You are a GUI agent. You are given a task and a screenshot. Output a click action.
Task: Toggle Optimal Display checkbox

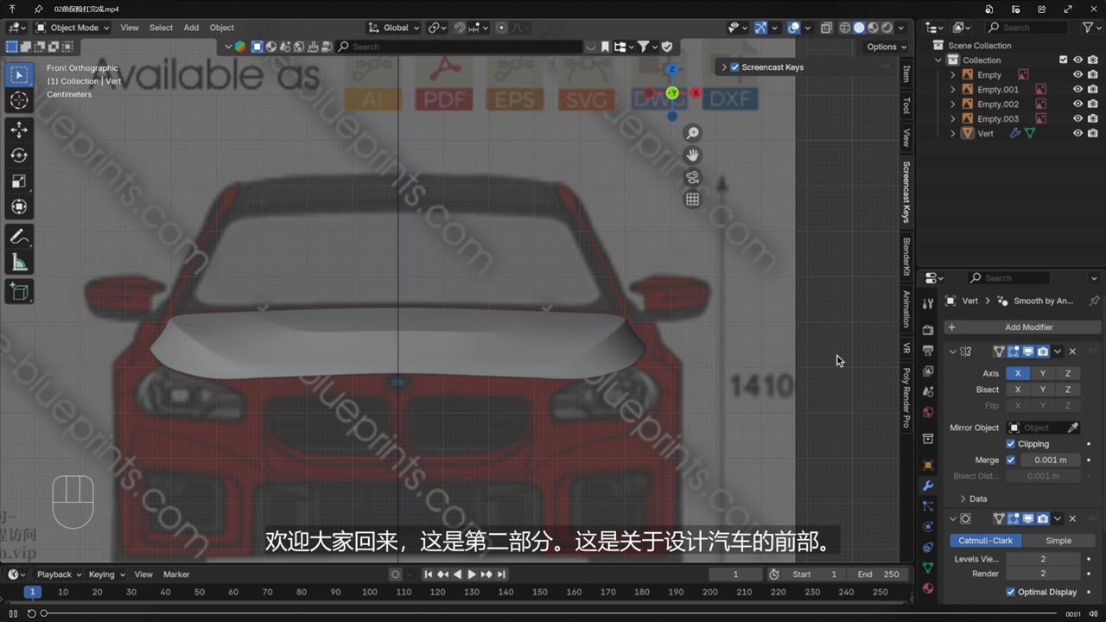1011,593
